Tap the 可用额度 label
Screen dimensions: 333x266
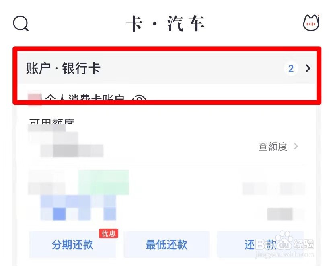click(x=52, y=121)
